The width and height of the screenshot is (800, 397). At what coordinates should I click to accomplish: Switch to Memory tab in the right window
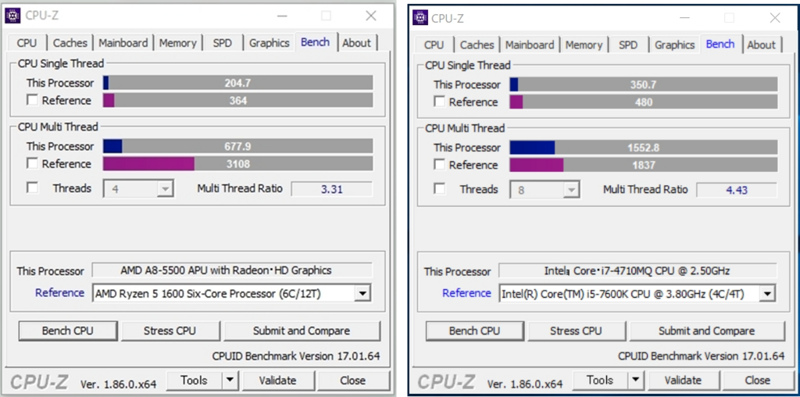point(584,45)
